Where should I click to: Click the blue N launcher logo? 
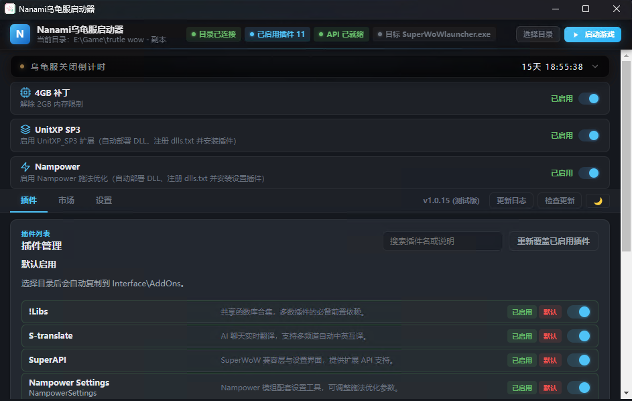point(19,34)
